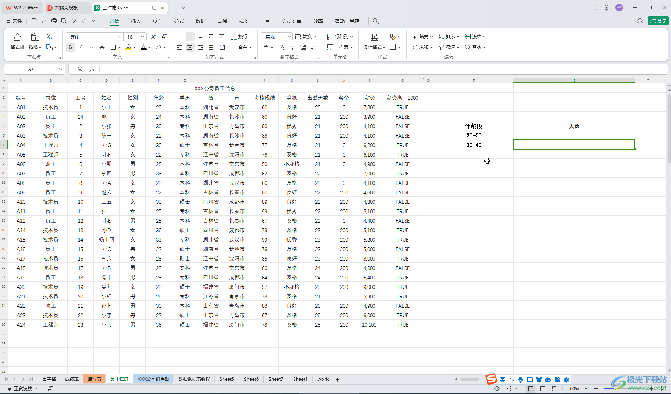This screenshot has width=671, height=394.
Task: Click the increase indent icon
Action: click(x=222, y=37)
